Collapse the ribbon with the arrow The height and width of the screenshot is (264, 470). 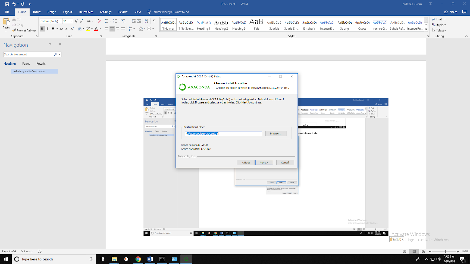466,36
